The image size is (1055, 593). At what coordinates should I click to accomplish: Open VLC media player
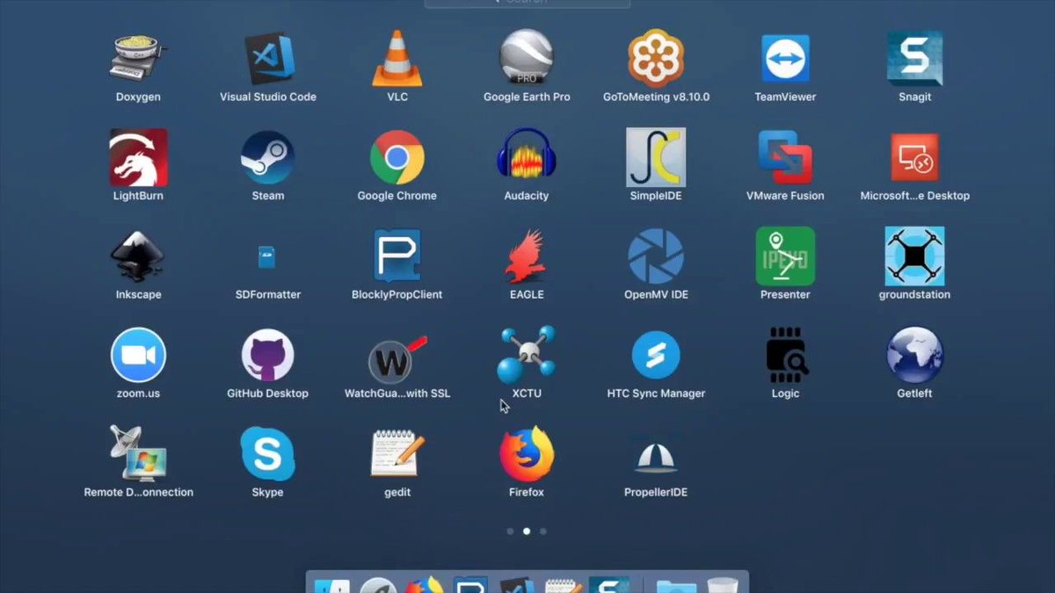click(x=397, y=59)
